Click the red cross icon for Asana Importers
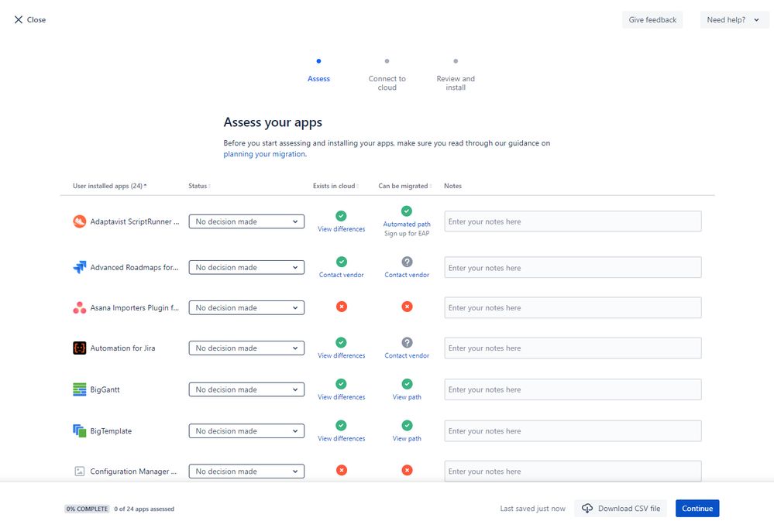 (x=341, y=307)
